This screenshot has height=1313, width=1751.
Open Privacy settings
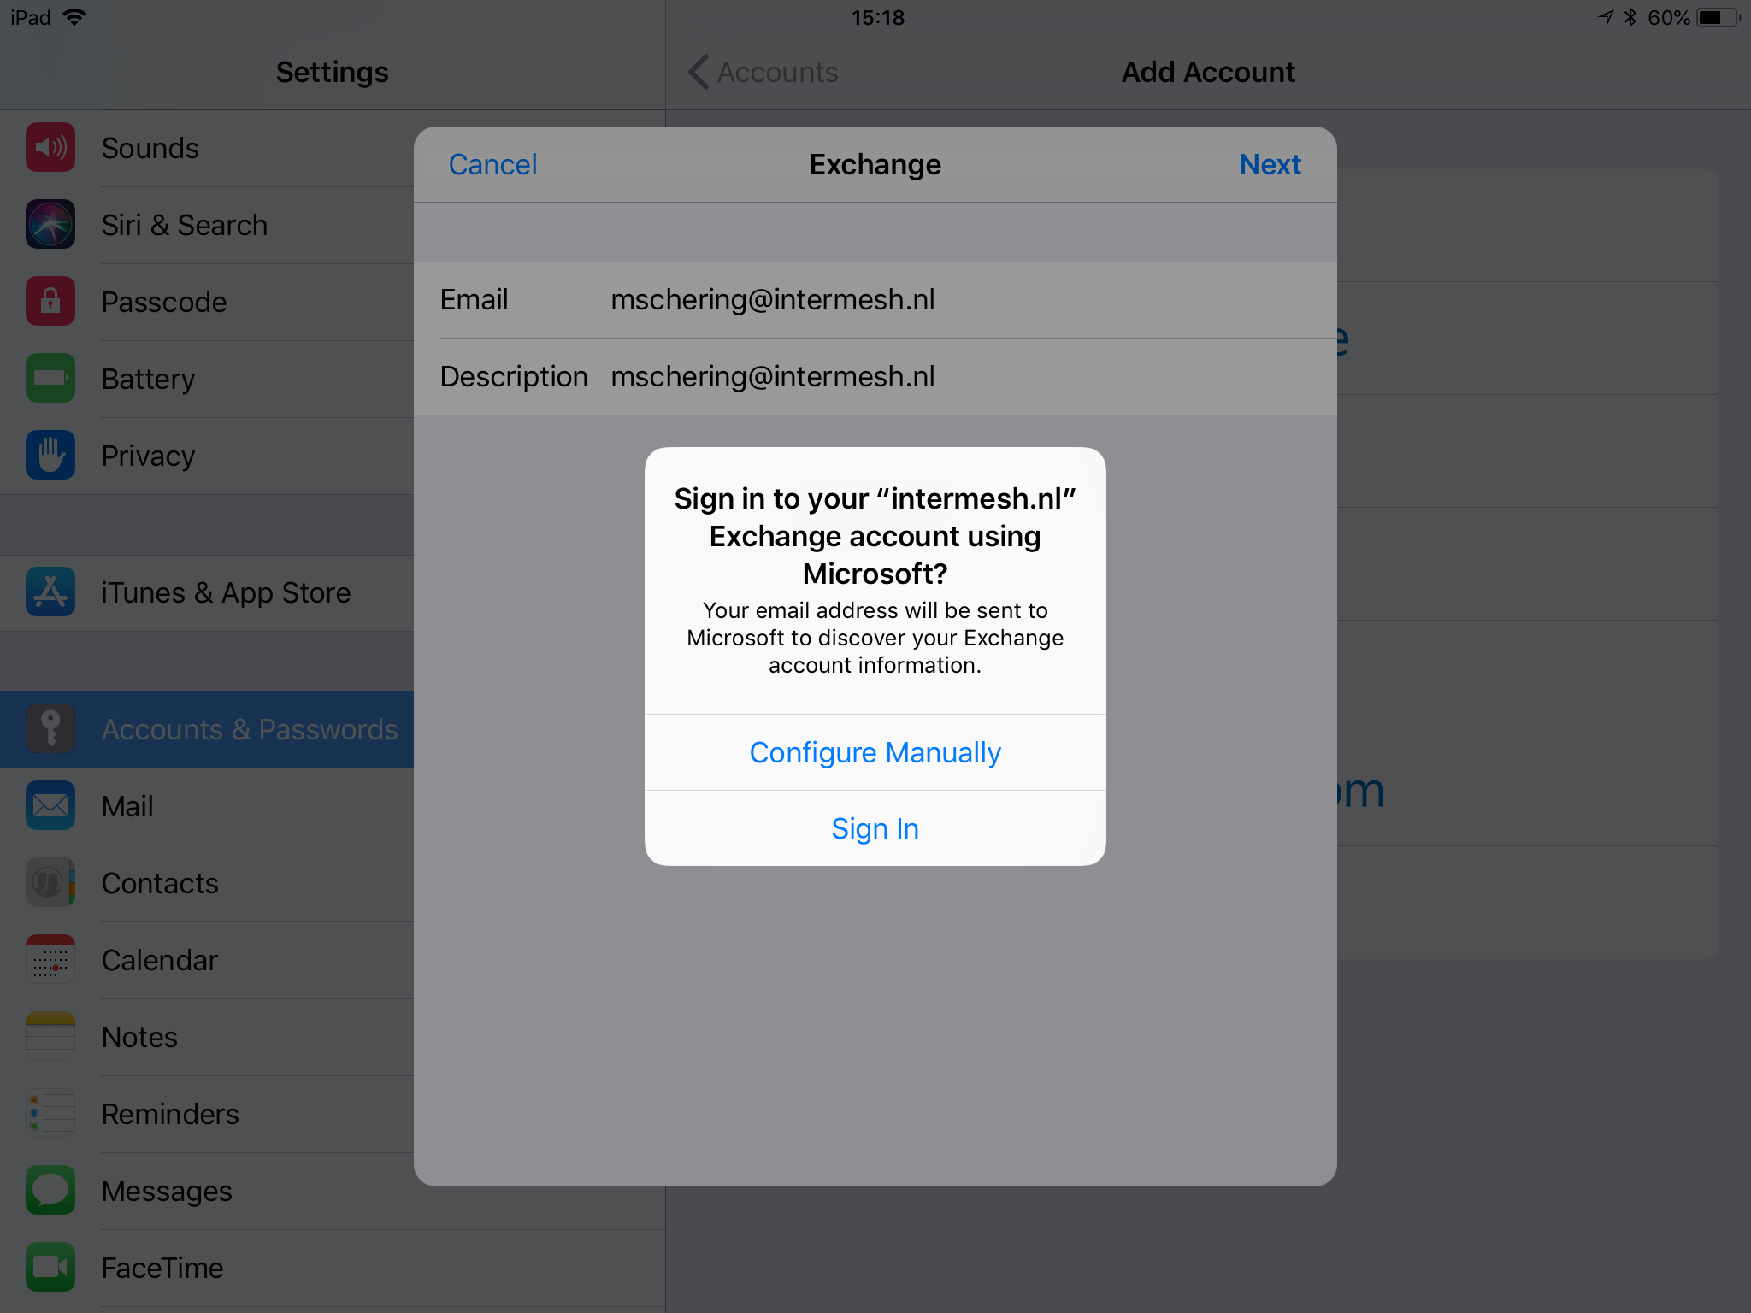(207, 456)
